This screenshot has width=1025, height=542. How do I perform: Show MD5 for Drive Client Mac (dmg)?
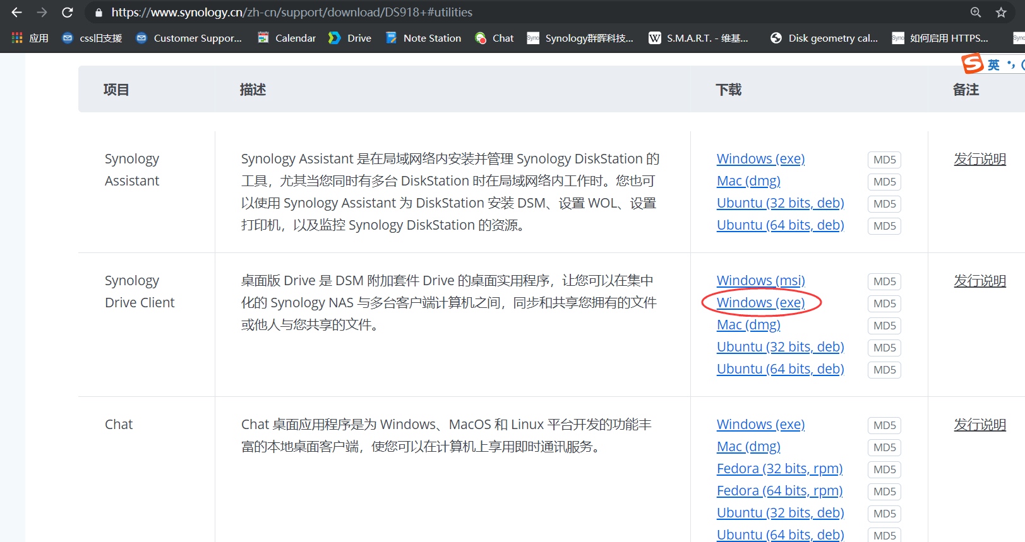coord(884,326)
